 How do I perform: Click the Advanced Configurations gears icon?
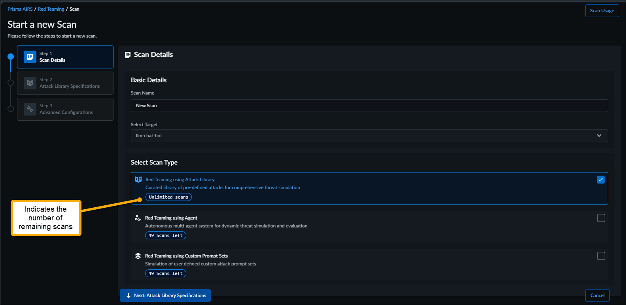click(x=30, y=109)
